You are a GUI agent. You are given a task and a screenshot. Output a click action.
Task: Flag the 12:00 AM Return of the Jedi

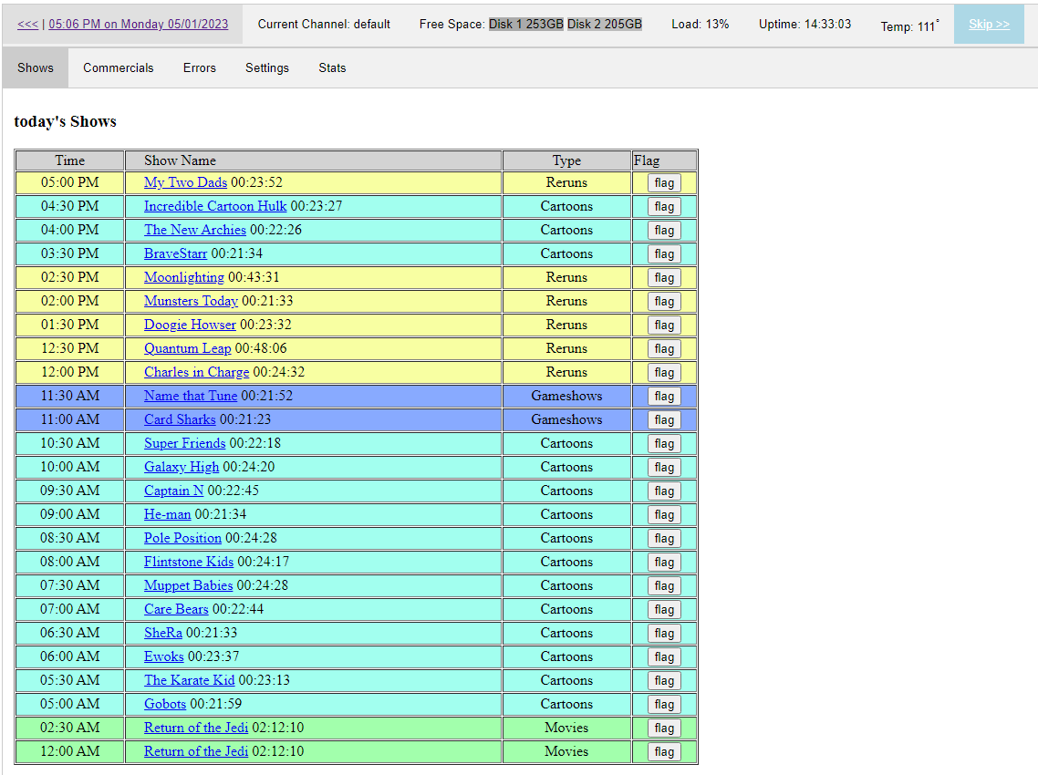point(664,752)
